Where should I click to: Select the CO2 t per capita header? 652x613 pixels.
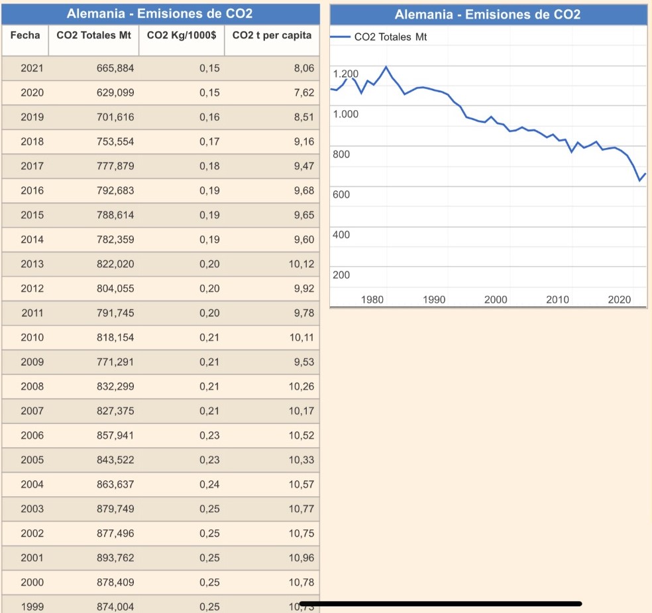(x=272, y=34)
